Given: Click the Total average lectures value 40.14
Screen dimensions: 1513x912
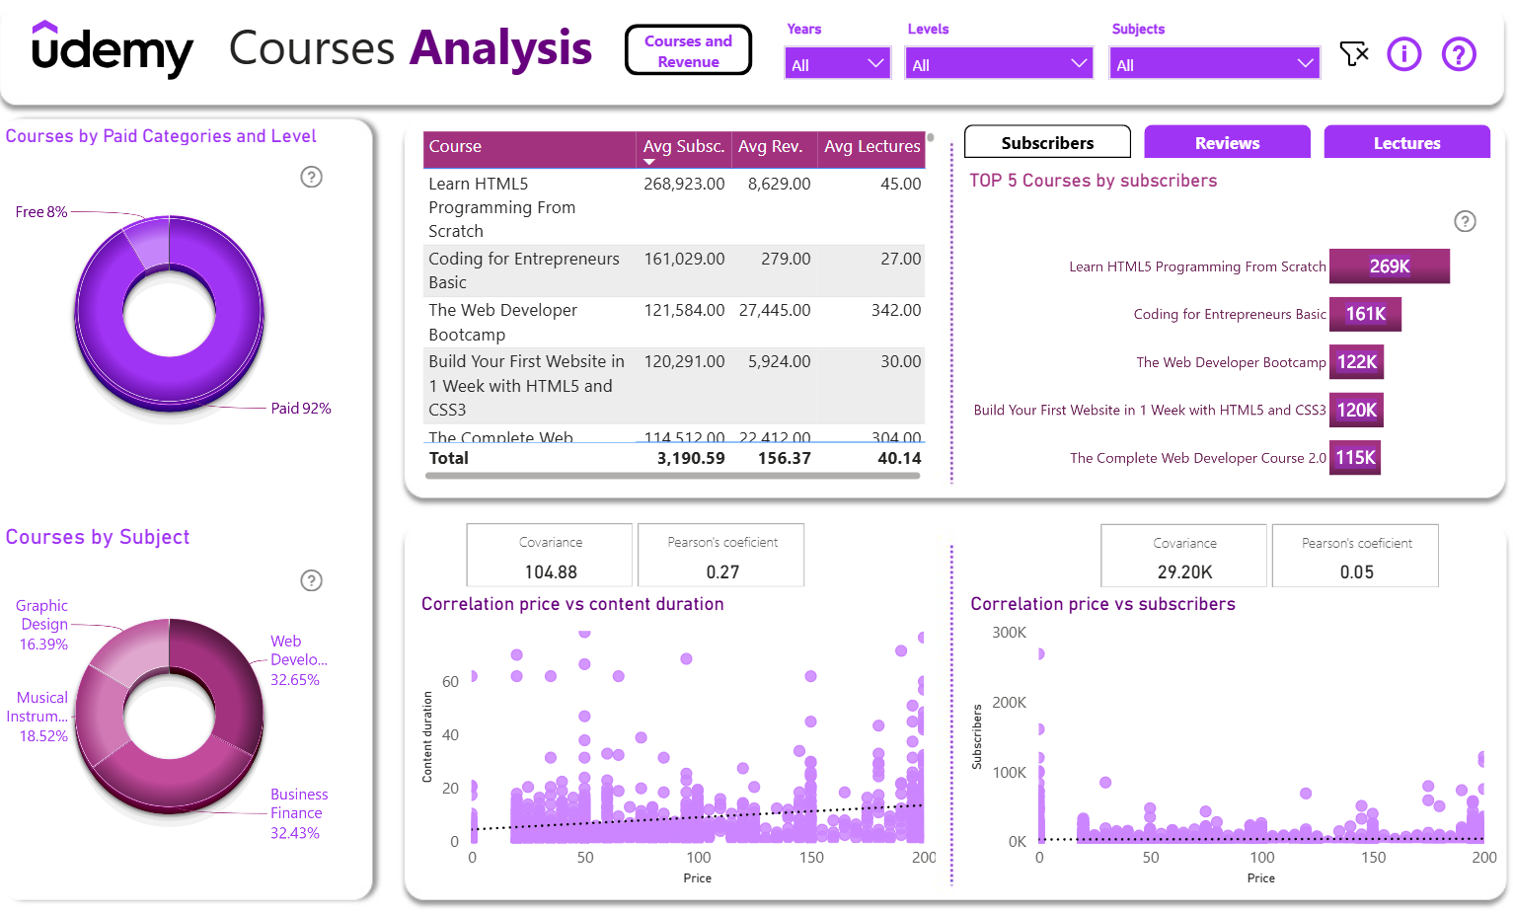Looking at the screenshot, I should (x=899, y=458).
